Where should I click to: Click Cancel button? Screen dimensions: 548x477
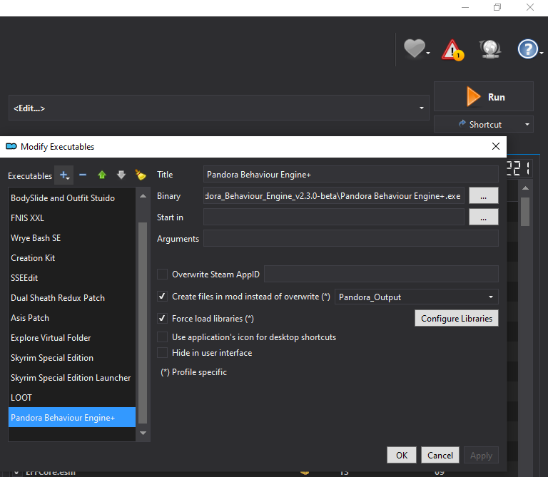[x=440, y=455]
